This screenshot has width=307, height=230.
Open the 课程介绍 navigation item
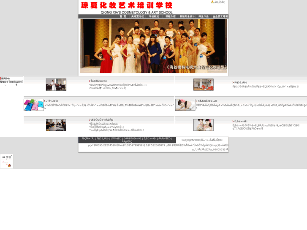point(170,16)
